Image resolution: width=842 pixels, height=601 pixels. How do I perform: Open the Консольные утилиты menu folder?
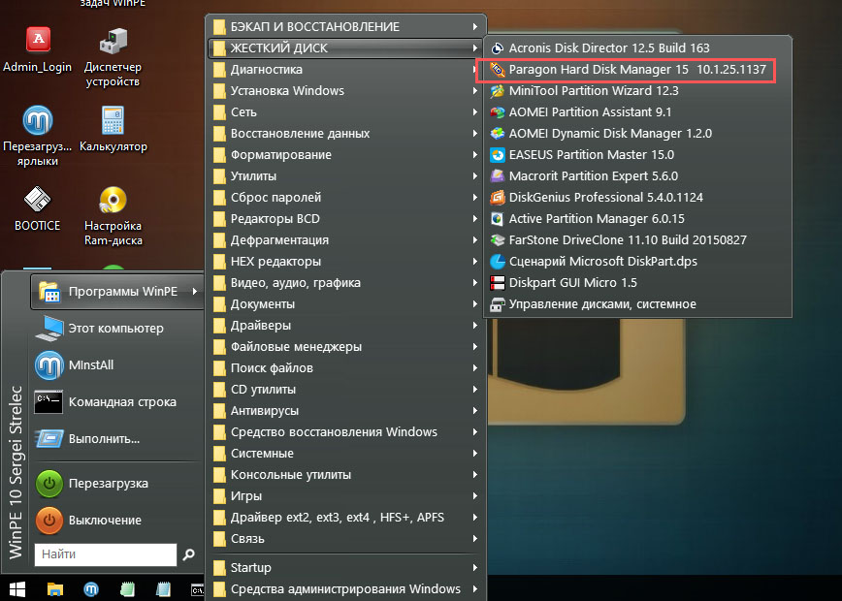(345, 475)
